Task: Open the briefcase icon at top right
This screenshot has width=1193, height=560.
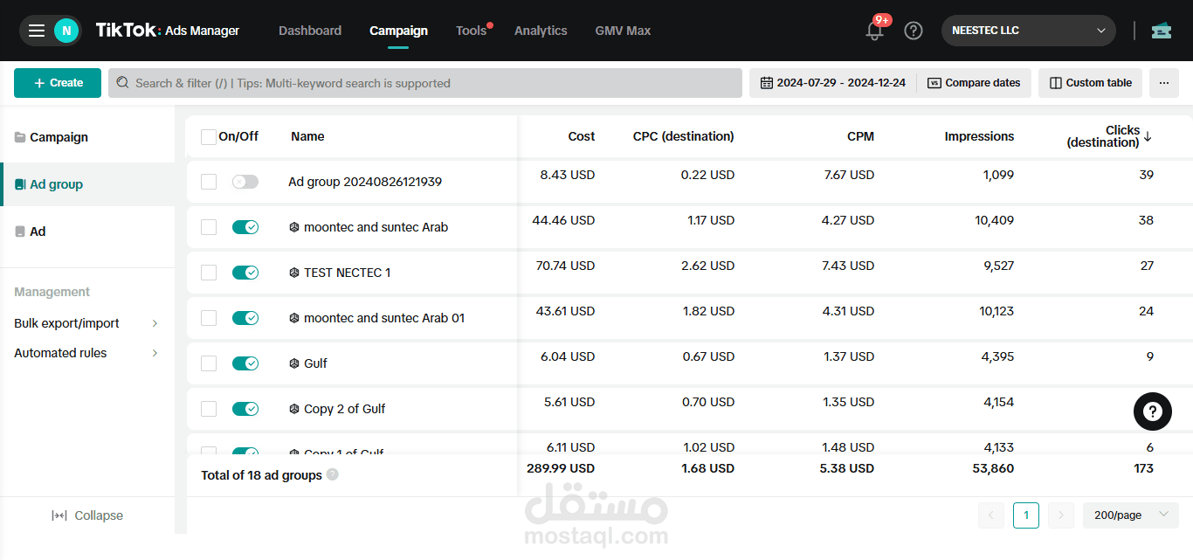Action: pyautogui.click(x=1162, y=31)
